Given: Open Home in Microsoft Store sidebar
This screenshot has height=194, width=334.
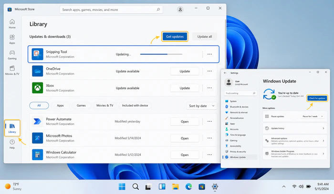Looking at the screenshot, I should (x=12, y=24).
